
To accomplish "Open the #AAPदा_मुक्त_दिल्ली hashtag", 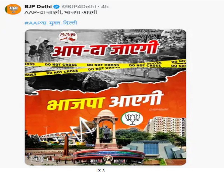I will coord(51,23).
